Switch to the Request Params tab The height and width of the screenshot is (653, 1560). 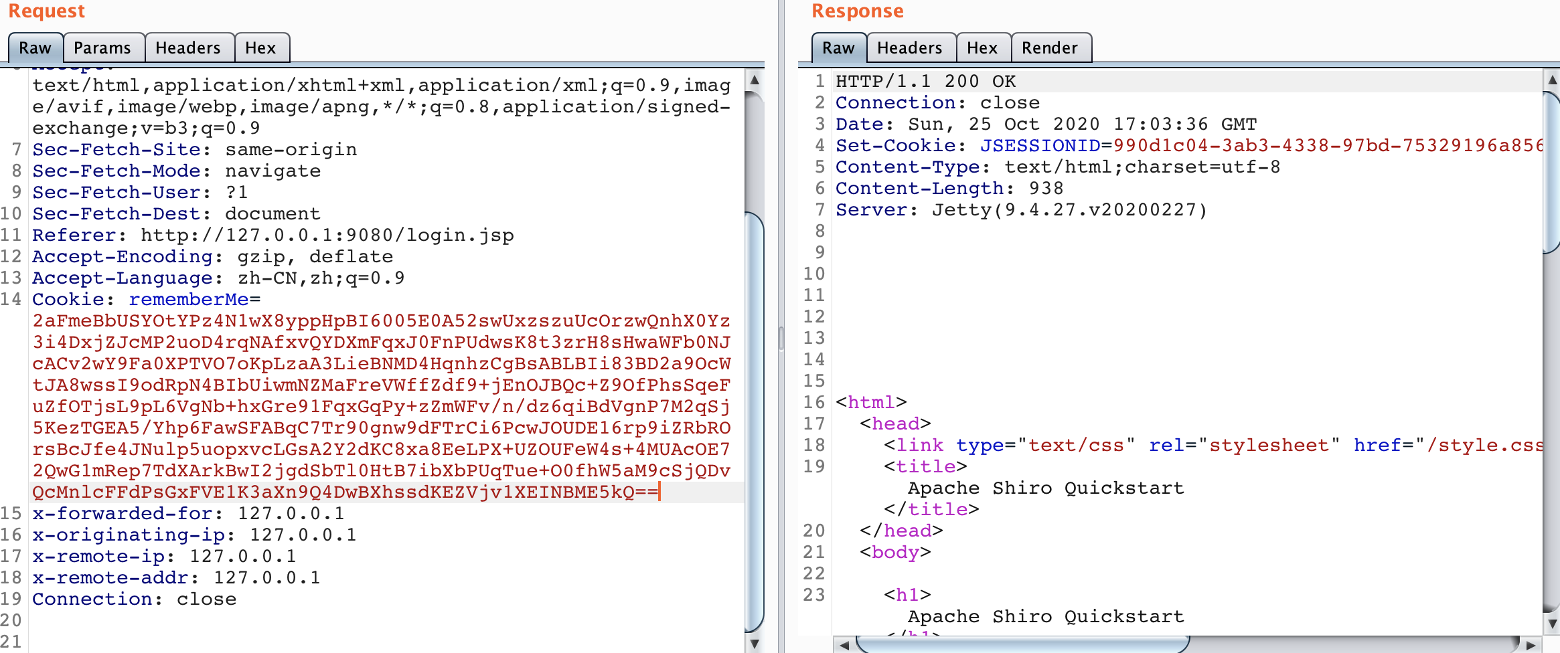click(x=102, y=48)
